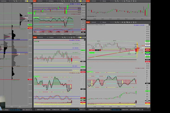The width and height of the screenshot is (170, 113).
Task: Add new tab with plus button
Action: [142, 110]
